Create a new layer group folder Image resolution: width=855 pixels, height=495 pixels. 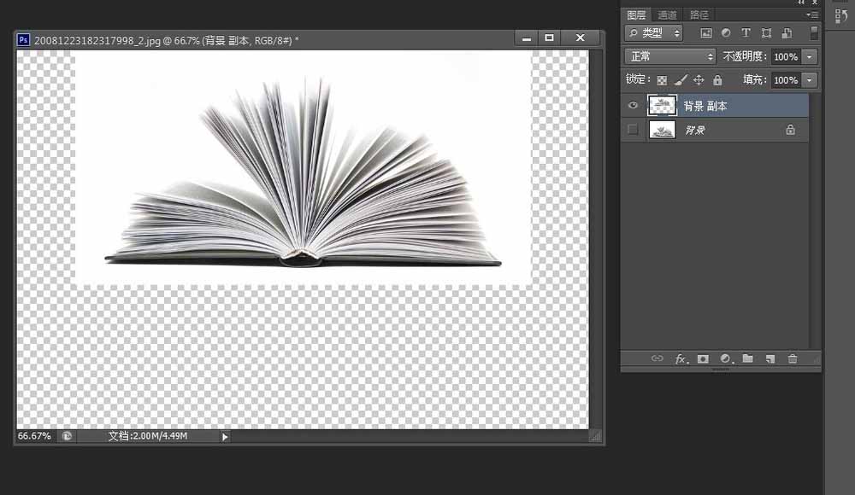(x=749, y=359)
